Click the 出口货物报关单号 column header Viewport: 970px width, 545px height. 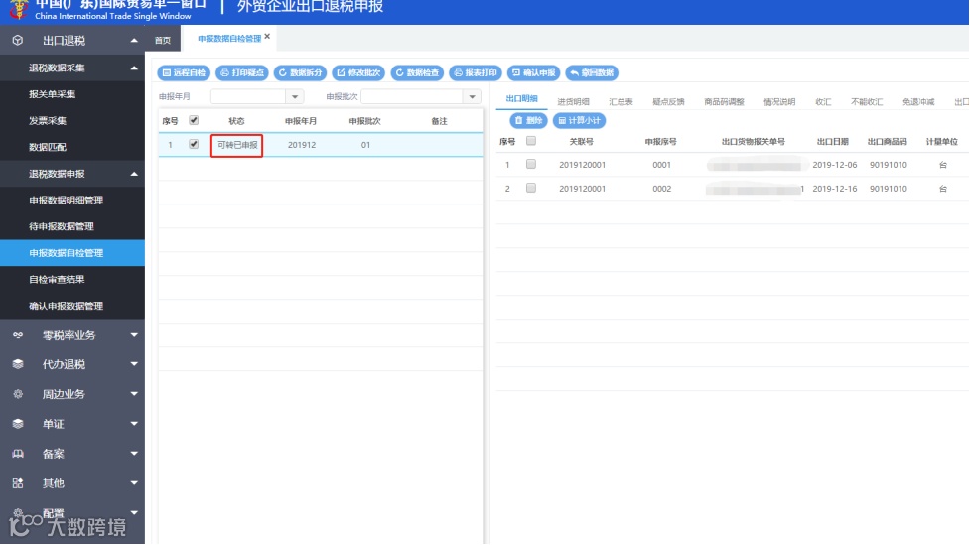[753, 142]
